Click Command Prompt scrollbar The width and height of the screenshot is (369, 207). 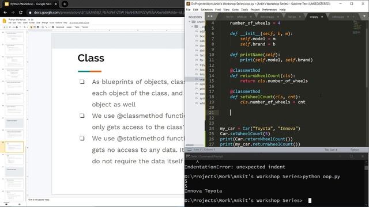point(367,167)
